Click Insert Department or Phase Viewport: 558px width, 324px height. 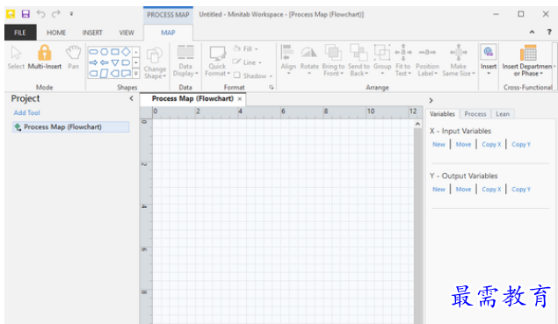pos(528,61)
